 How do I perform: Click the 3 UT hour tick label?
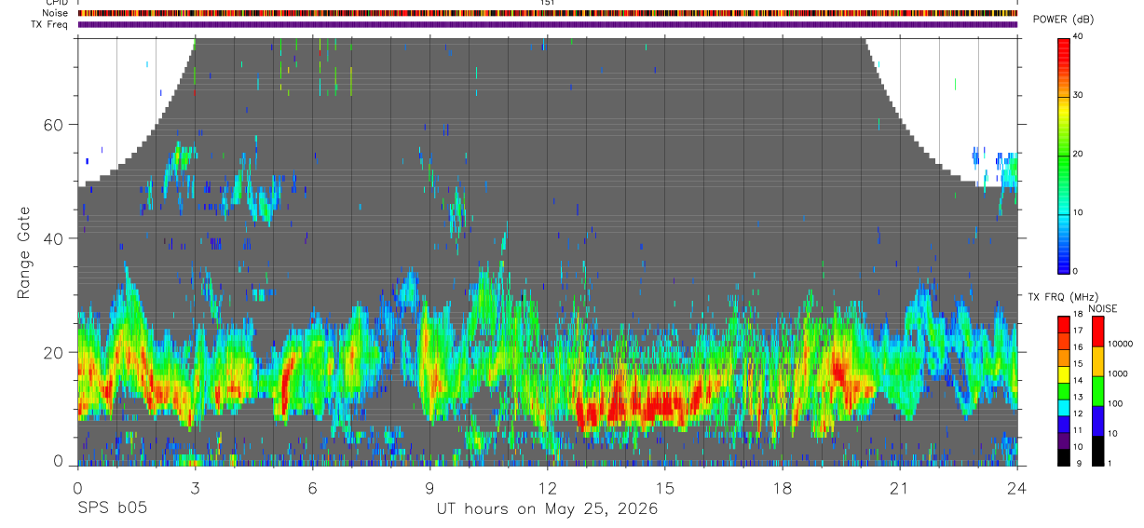click(x=195, y=488)
